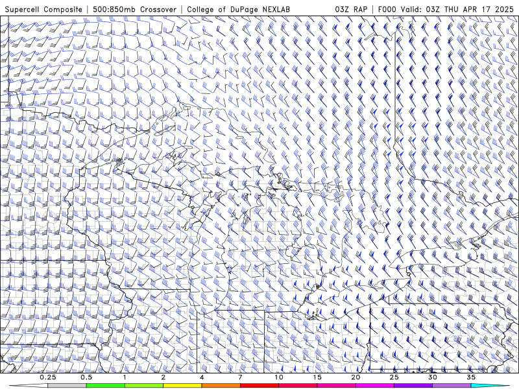
Task: Click the 0.5 legend value
Action: click(x=86, y=377)
